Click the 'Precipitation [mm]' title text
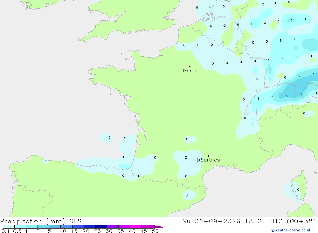This screenshot has width=318, height=233. 32,221
